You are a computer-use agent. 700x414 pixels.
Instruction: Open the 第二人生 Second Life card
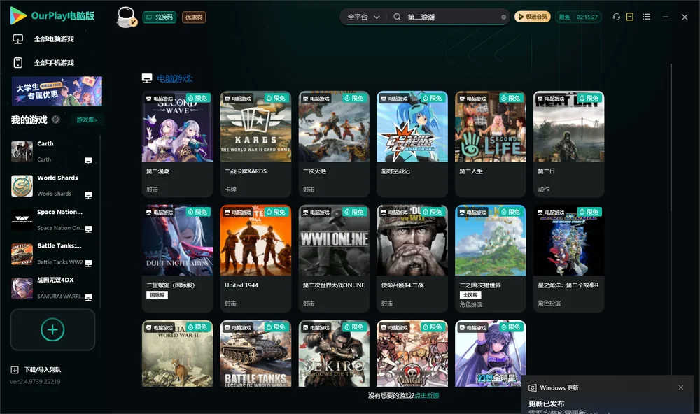[x=490, y=143]
